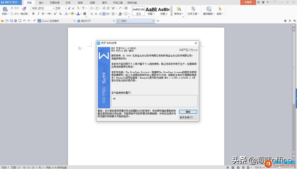
Task: Click the 技术支持(T)... button
Action: tap(188, 117)
